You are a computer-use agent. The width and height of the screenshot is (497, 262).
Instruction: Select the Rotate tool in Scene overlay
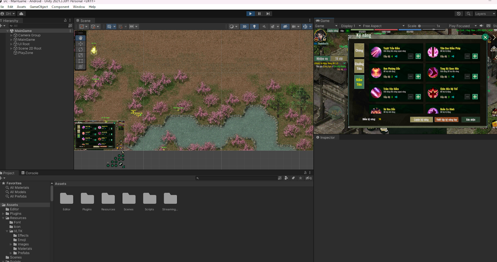[x=80, y=49]
